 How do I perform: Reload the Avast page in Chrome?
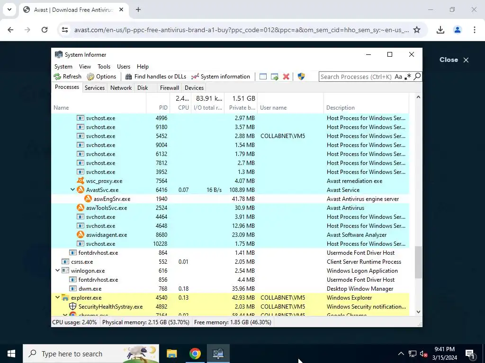tap(45, 30)
